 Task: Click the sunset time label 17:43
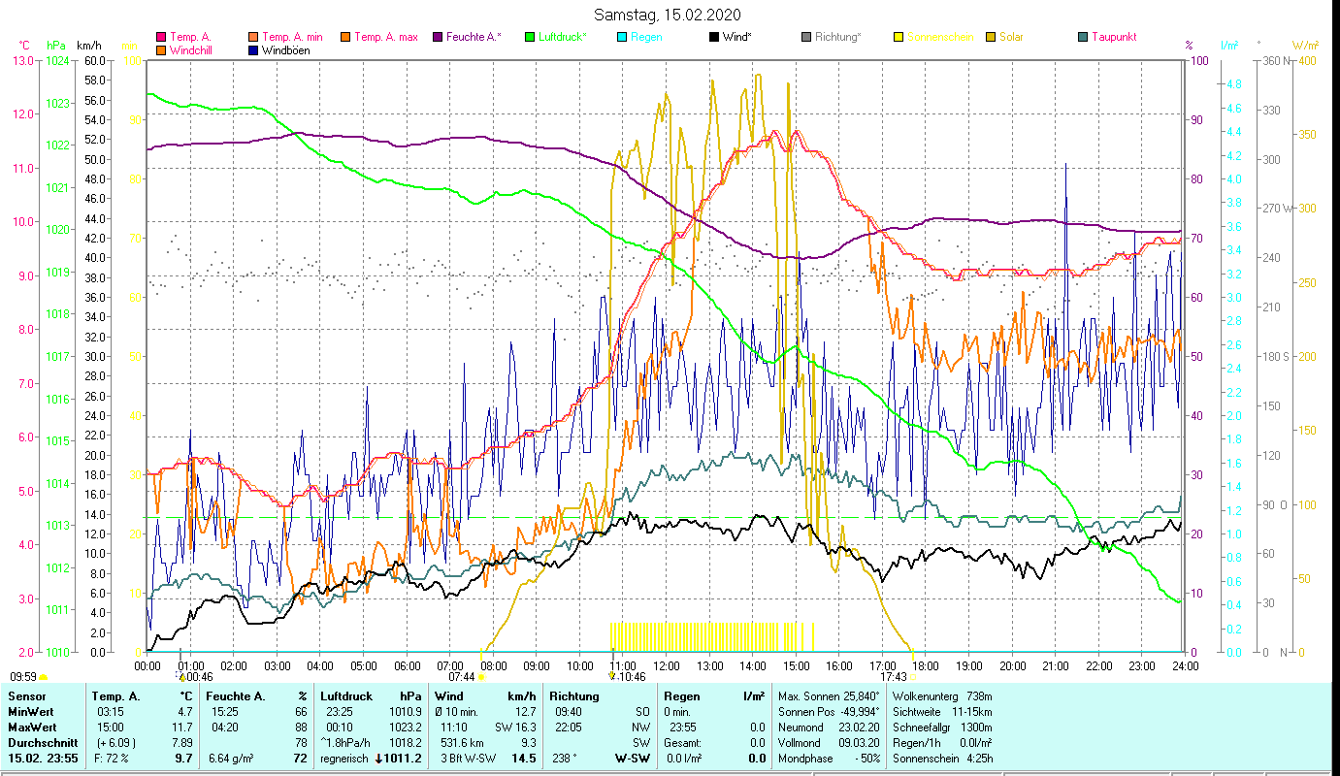tap(893, 677)
